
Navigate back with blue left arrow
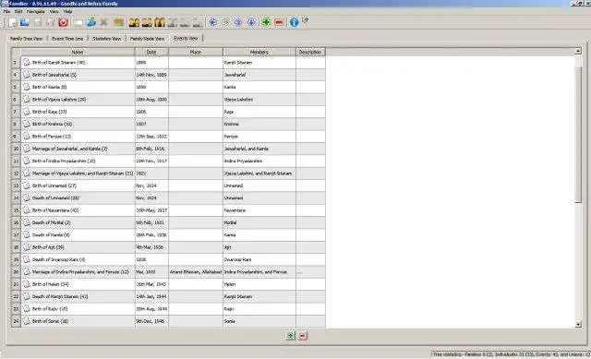[213, 22]
